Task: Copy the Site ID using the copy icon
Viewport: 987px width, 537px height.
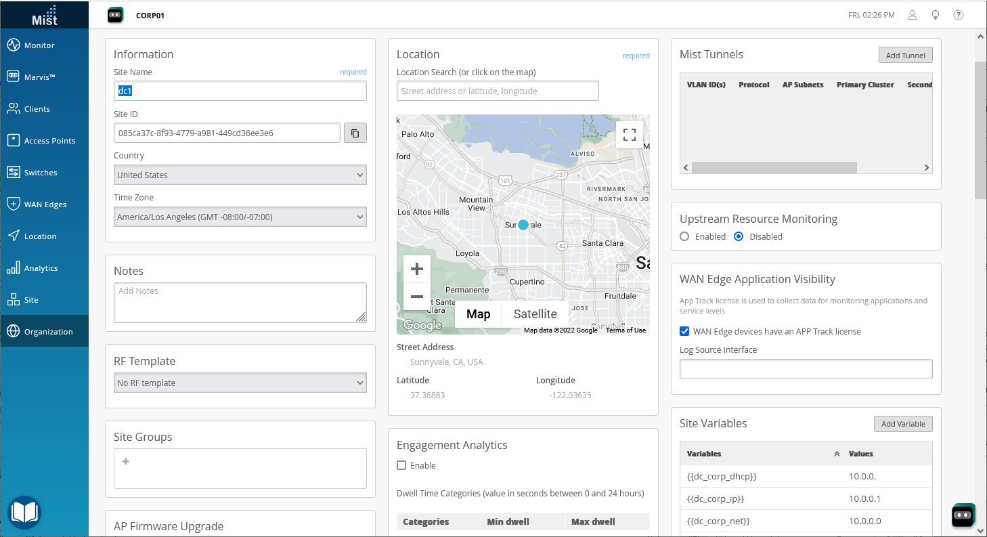Action: pos(355,132)
